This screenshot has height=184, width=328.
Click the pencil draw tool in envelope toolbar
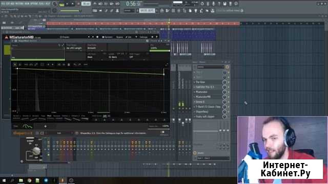[36, 64]
